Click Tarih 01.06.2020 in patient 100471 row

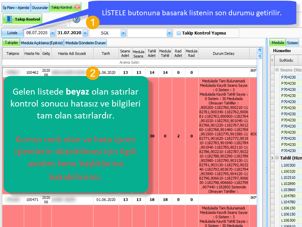coord(106,200)
